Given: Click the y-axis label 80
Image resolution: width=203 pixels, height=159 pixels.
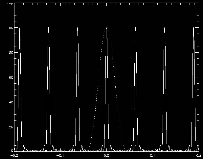Looking at the screenshot, I should [x=11, y=53].
